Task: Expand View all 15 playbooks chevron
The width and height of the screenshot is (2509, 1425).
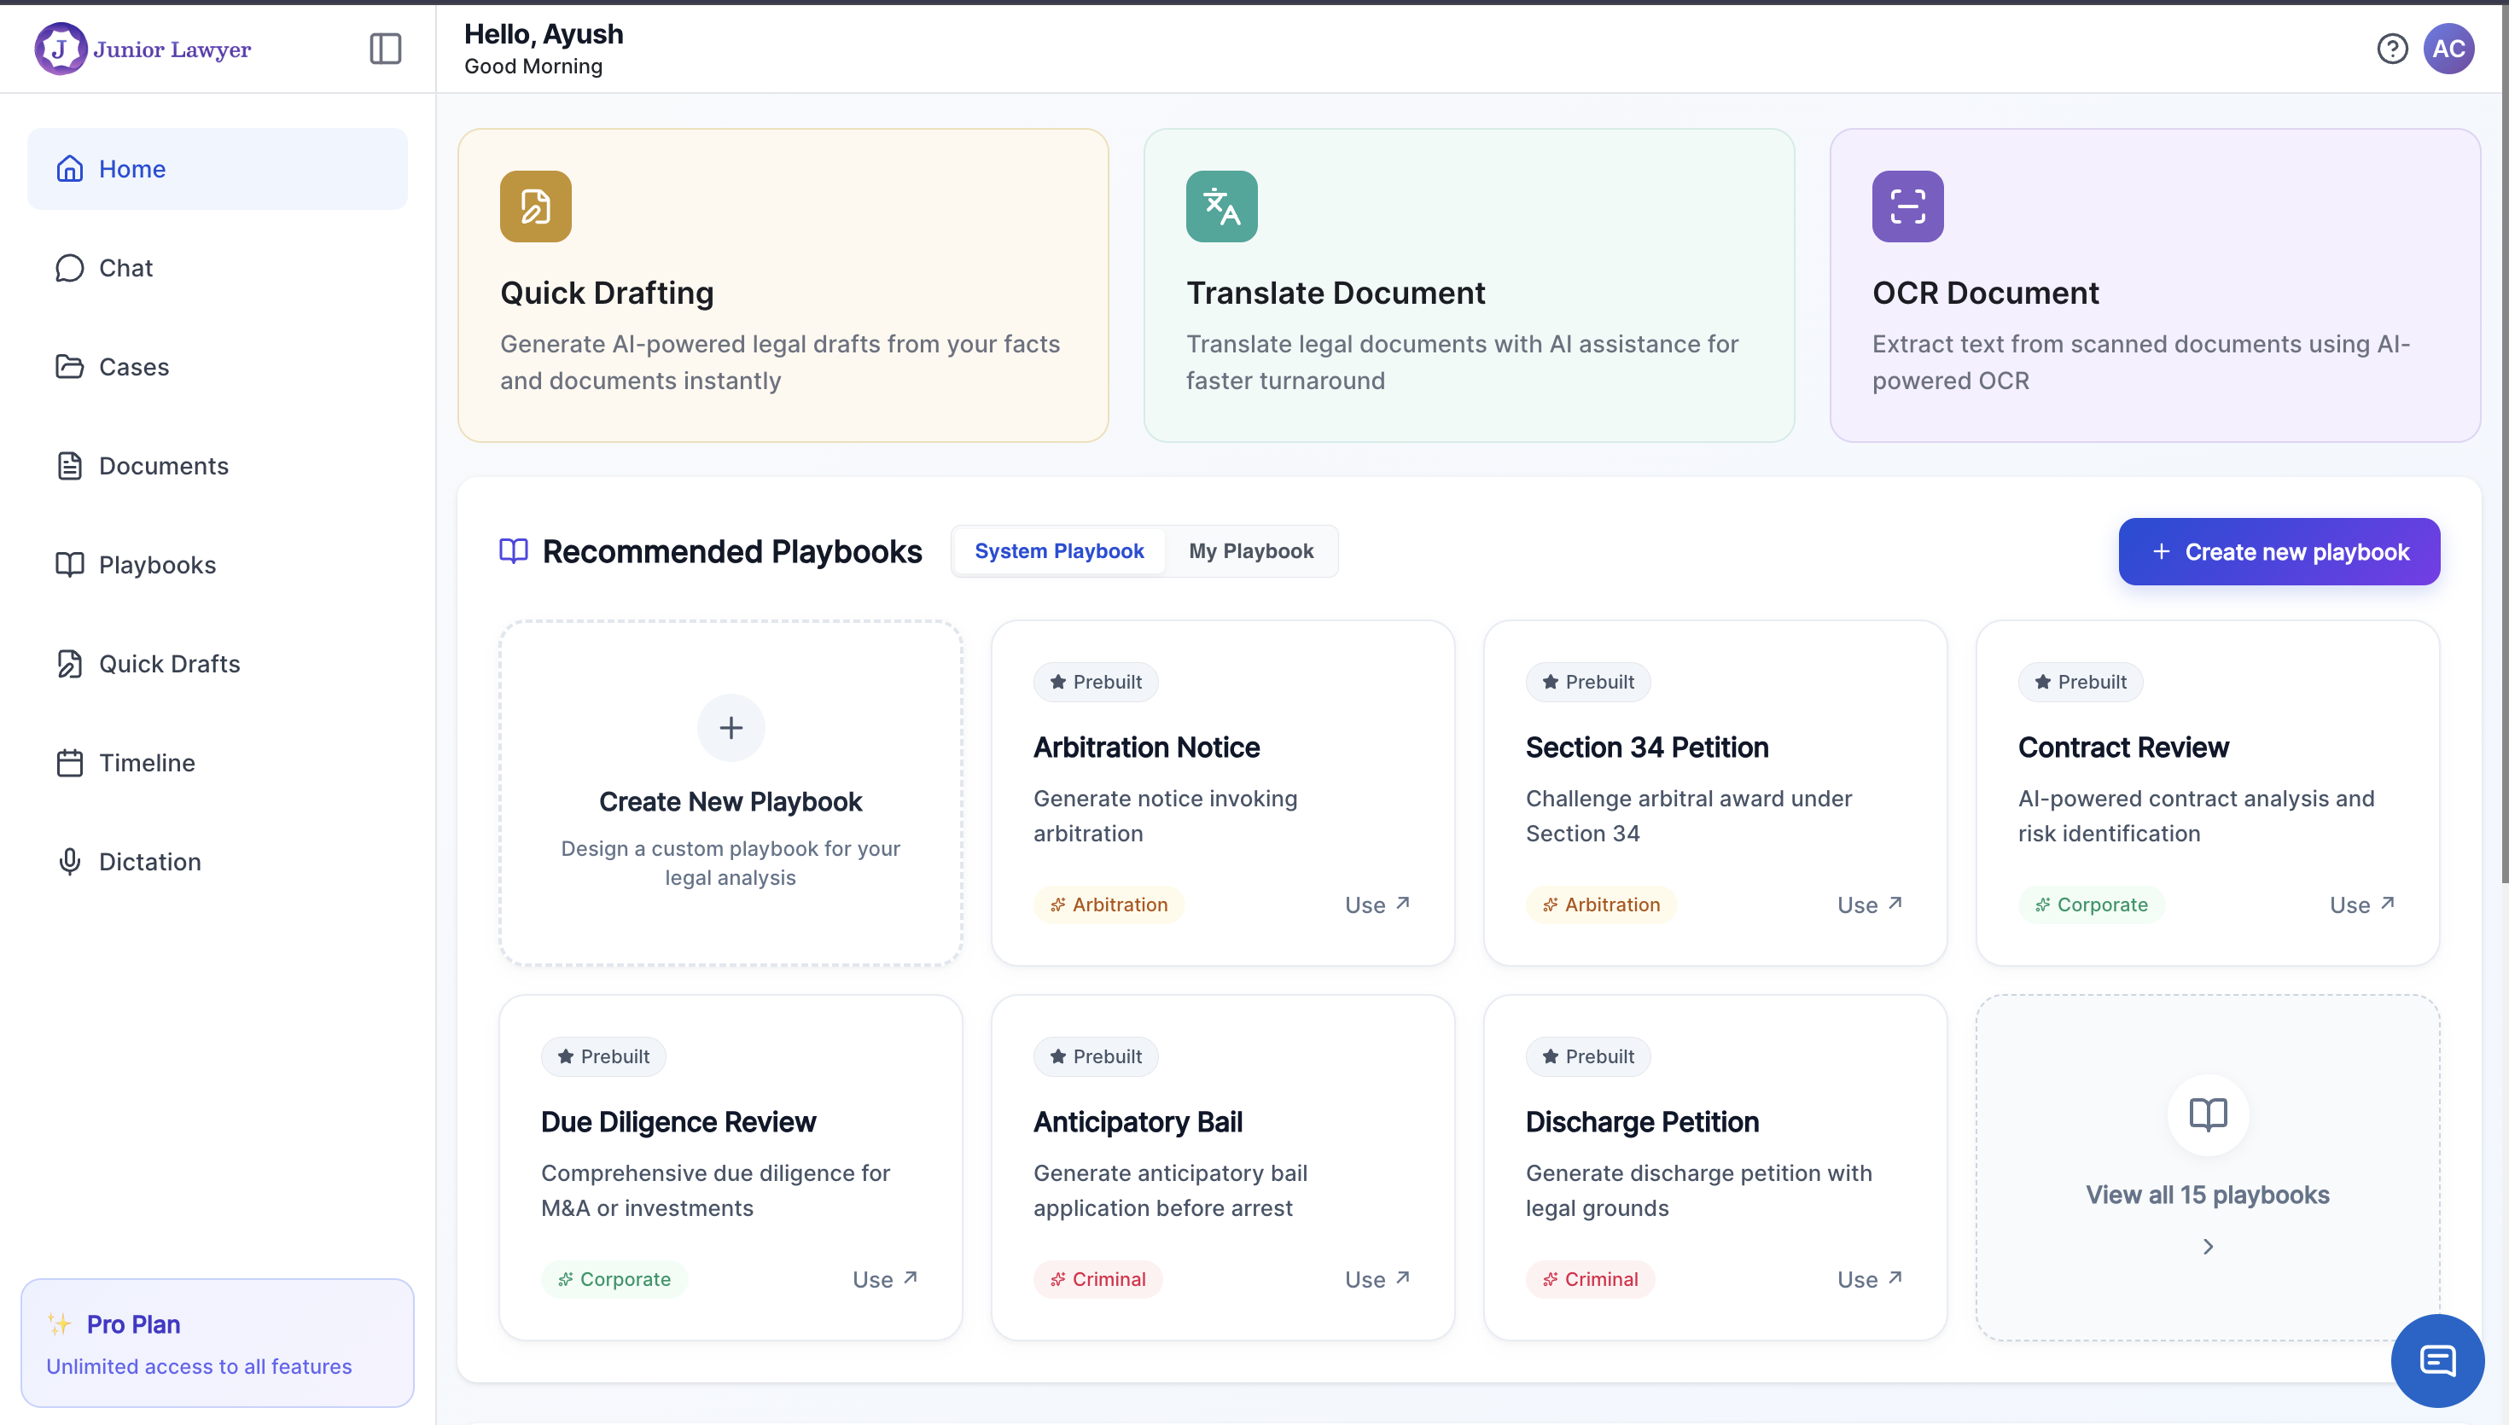Action: [x=2208, y=1247]
